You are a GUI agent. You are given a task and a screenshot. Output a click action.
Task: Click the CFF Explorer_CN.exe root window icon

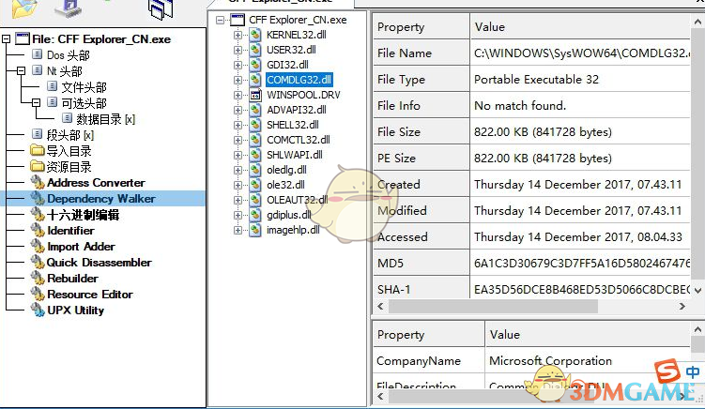(238, 20)
